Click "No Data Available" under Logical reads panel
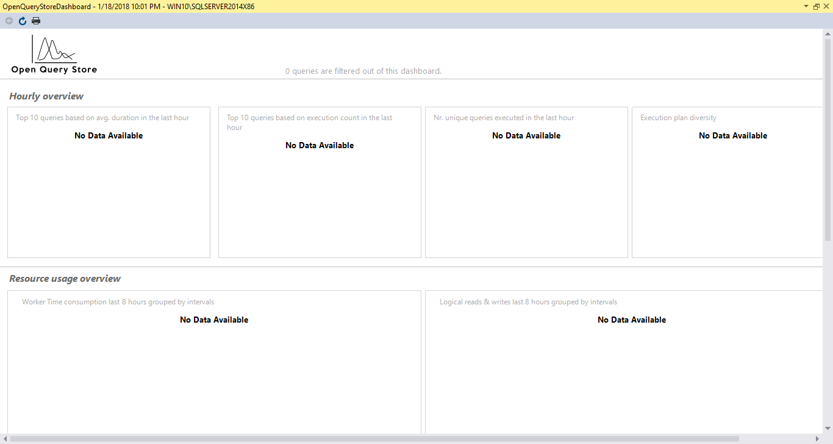 (x=632, y=320)
